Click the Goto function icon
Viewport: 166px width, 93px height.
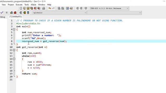coord(67,8)
